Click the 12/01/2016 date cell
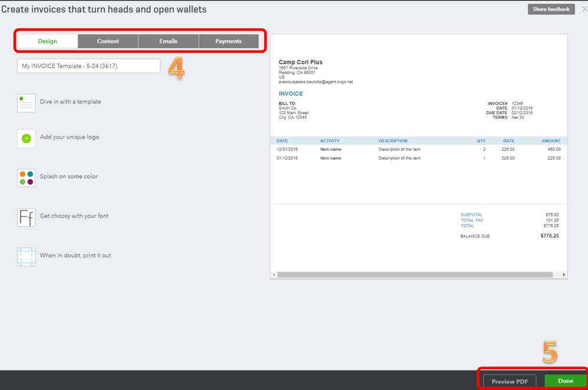The image size is (588, 390). coord(287,149)
